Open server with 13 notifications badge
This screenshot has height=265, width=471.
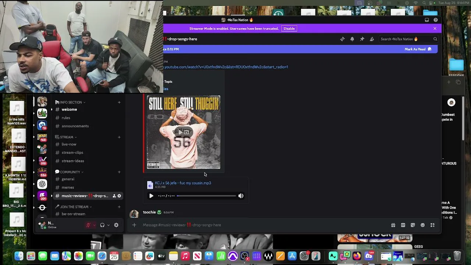[42, 125]
